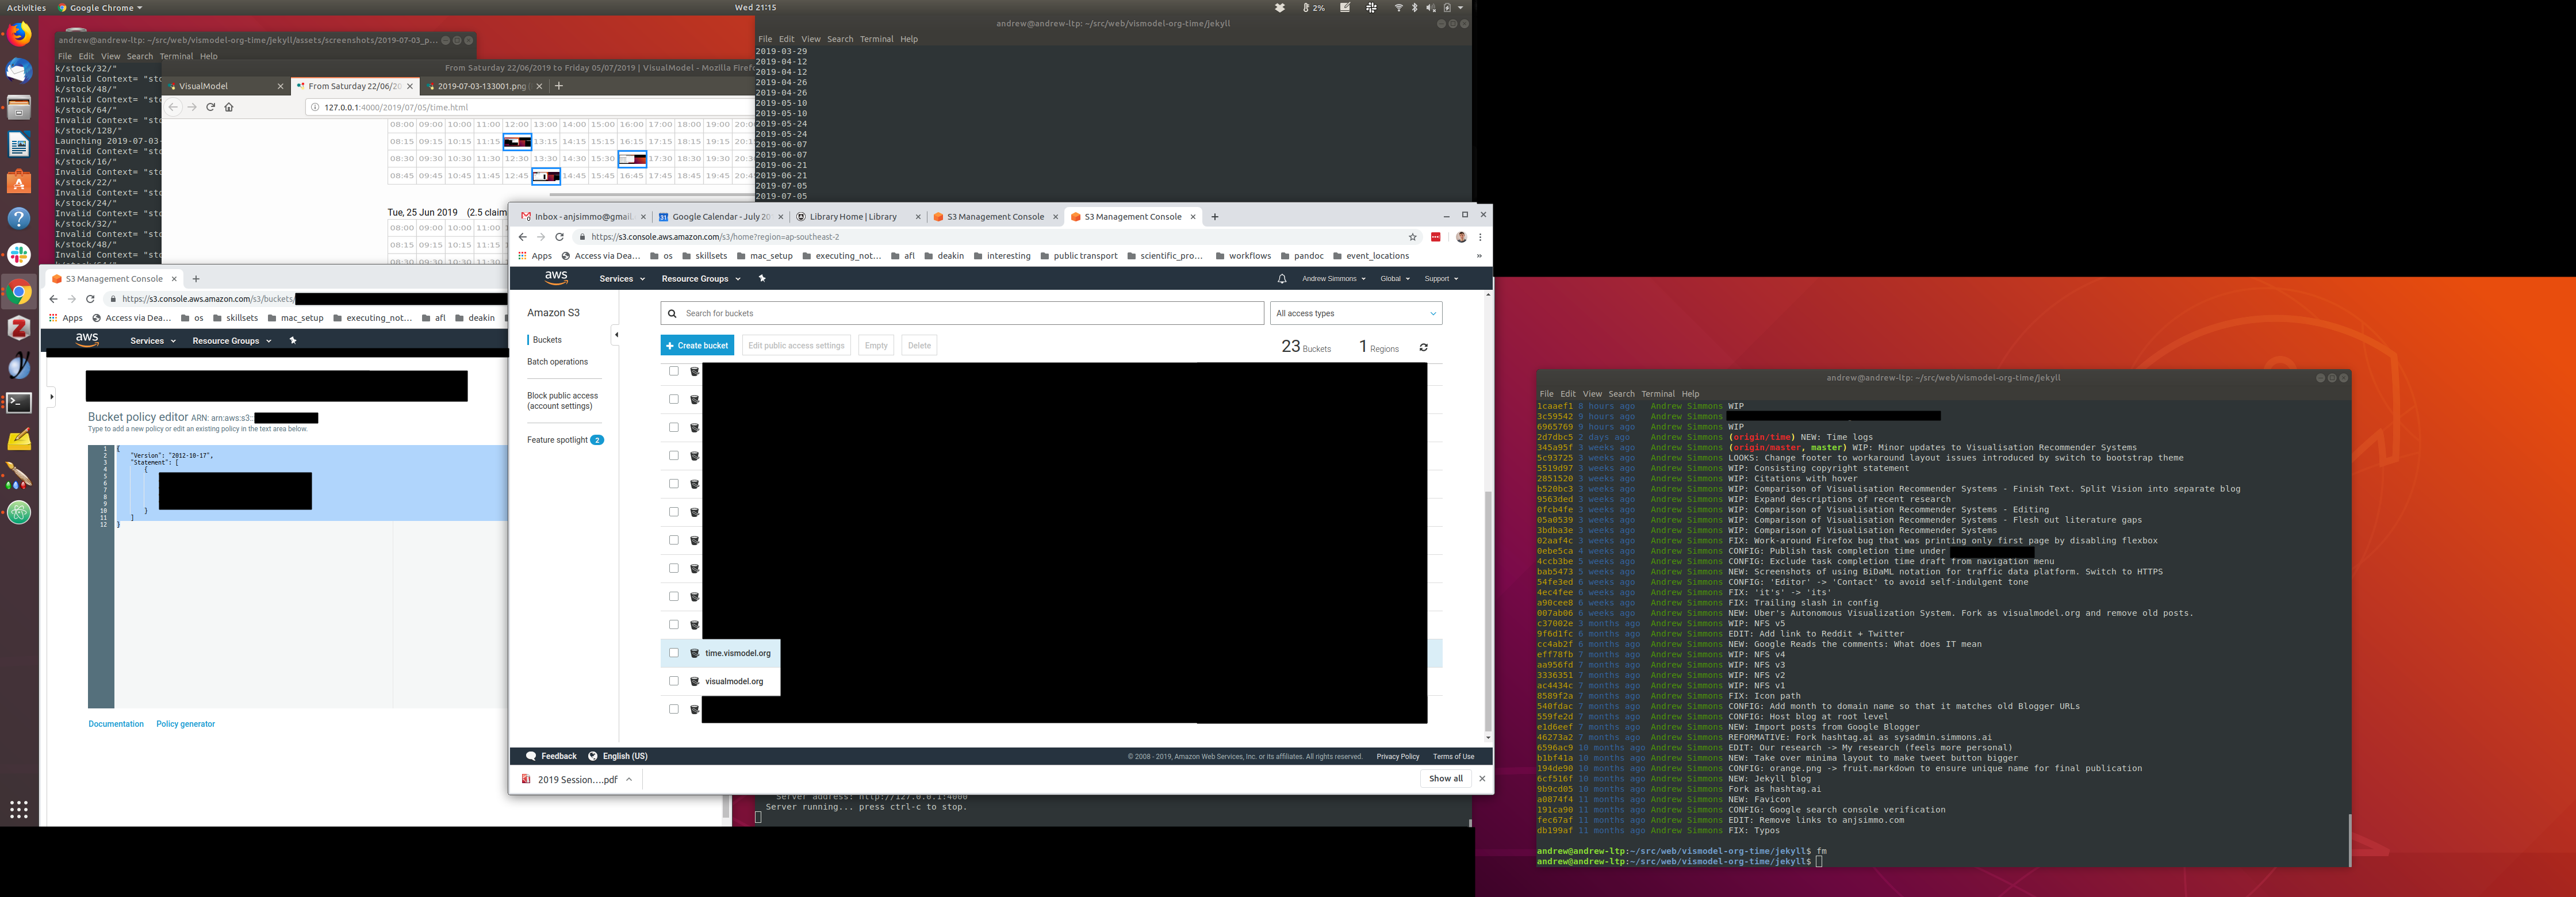Click the pin shortcut icon in AWS navbar
Viewport: 2576px width, 897px height.
[762, 279]
